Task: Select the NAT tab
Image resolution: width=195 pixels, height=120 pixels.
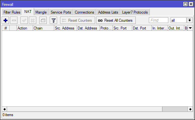Action: [28, 12]
